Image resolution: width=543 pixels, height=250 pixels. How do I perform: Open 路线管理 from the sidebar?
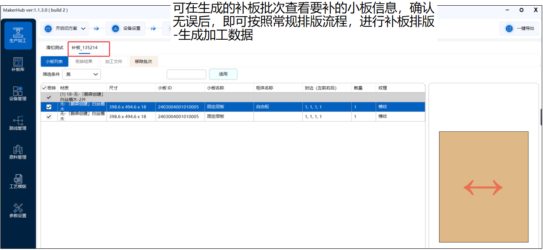click(x=18, y=123)
